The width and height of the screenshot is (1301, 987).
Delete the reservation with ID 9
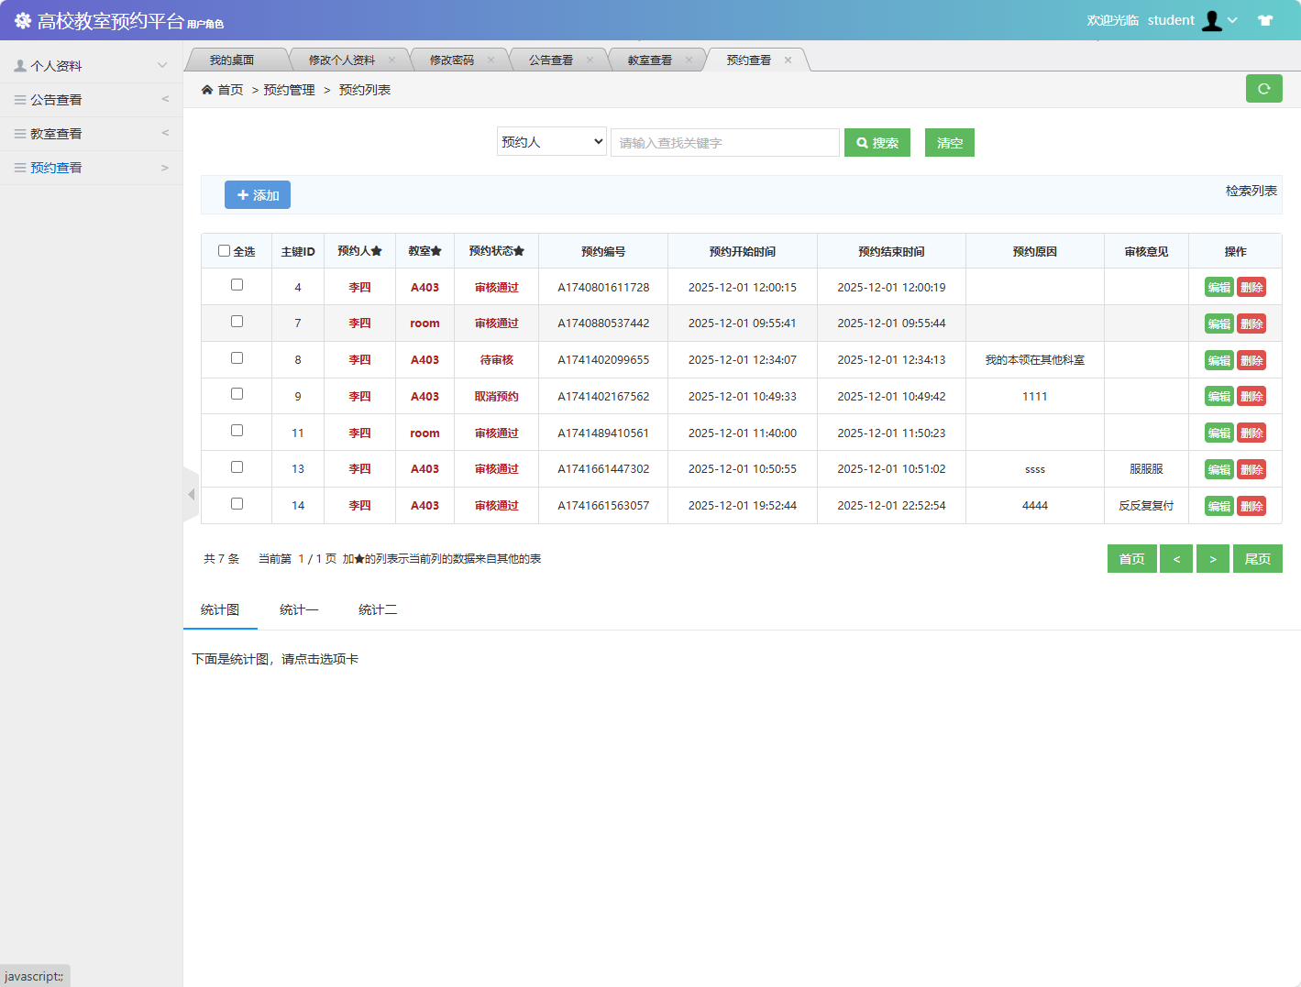pos(1251,397)
